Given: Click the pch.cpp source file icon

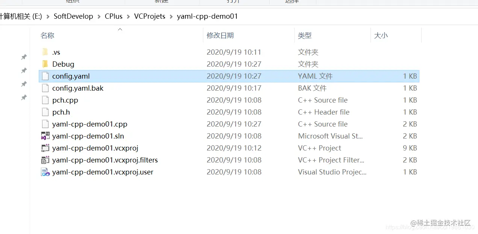Looking at the screenshot, I should (45, 100).
